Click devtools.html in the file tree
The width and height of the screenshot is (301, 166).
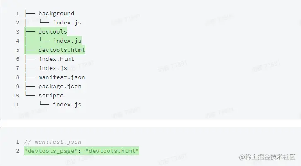[x=62, y=50]
